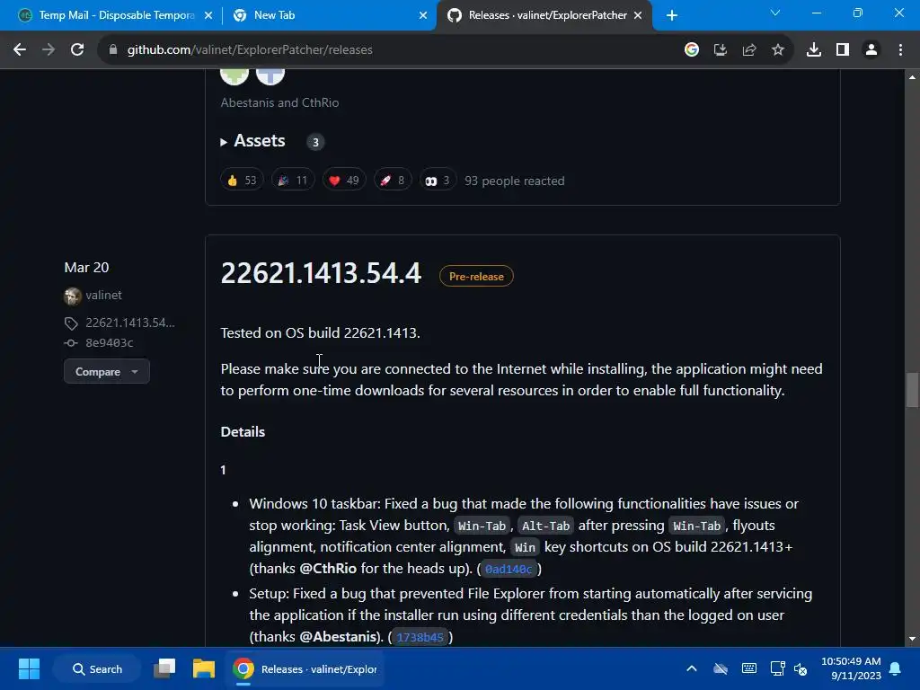The height and width of the screenshot is (690, 920).
Task: Open taskbar Search box
Action: coord(97,668)
